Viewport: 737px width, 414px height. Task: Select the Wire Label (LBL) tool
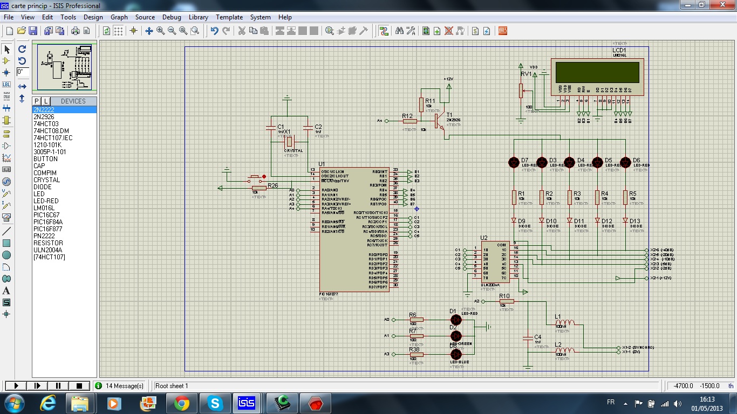point(7,85)
